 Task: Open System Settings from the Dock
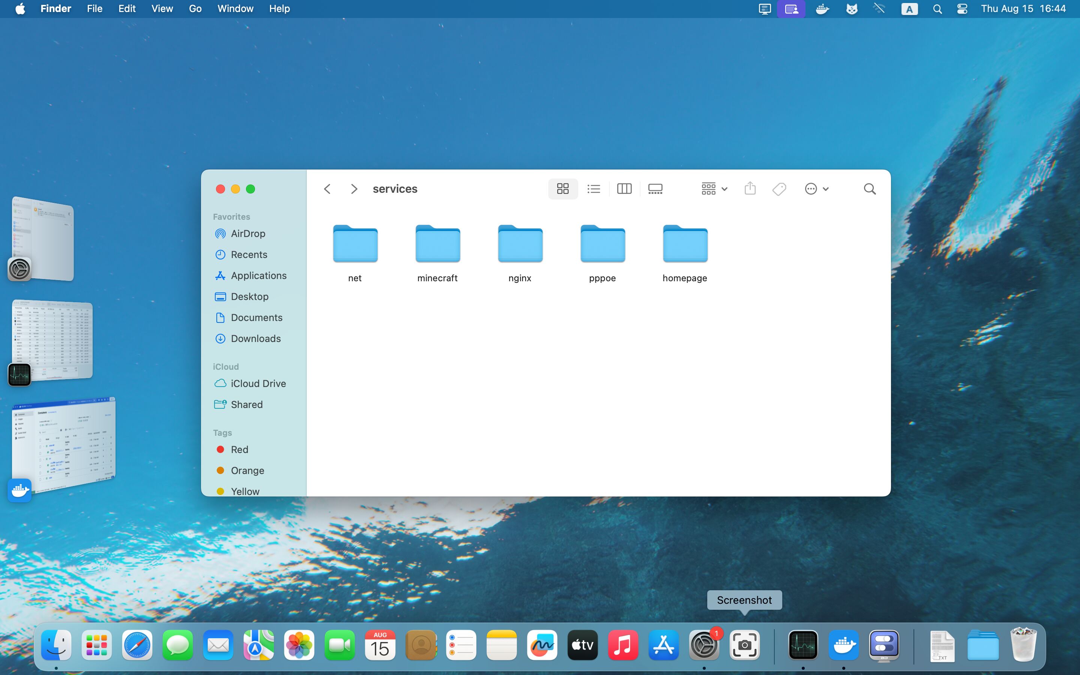pos(704,645)
